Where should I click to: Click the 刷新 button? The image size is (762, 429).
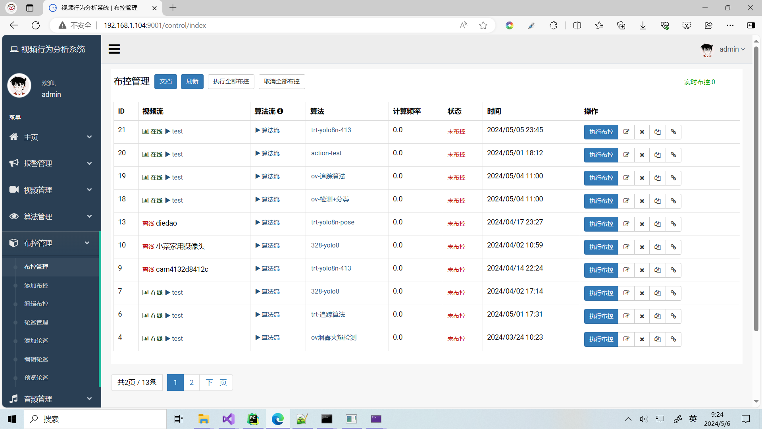tap(192, 81)
